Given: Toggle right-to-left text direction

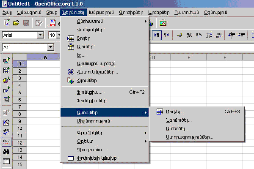Looking at the screenshot, I should 166,35.
